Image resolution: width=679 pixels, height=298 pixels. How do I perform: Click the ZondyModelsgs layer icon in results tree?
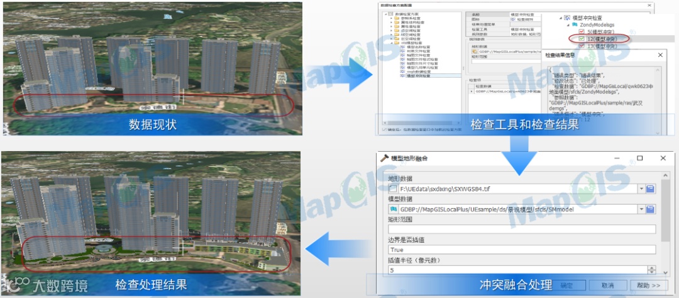coord(575,25)
